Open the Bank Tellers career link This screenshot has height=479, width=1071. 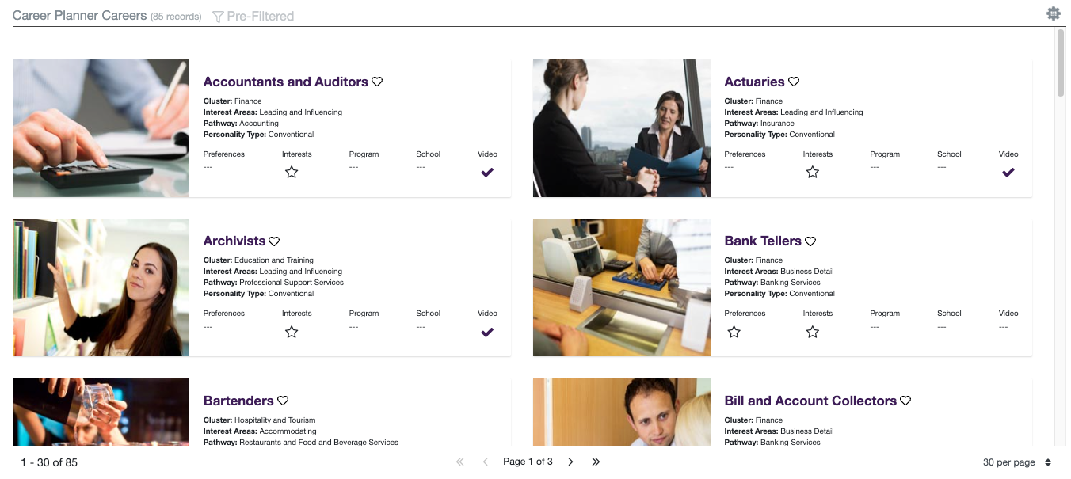click(x=763, y=241)
